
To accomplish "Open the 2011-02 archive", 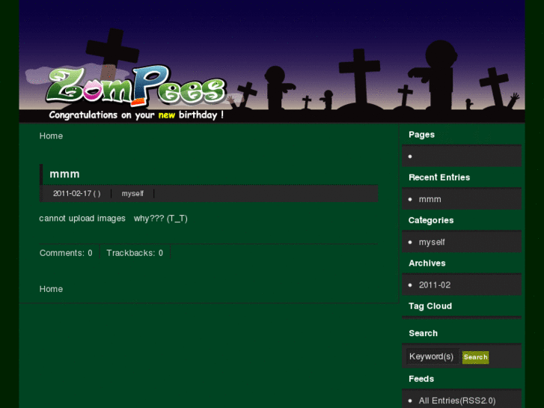I will coord(434,285).
